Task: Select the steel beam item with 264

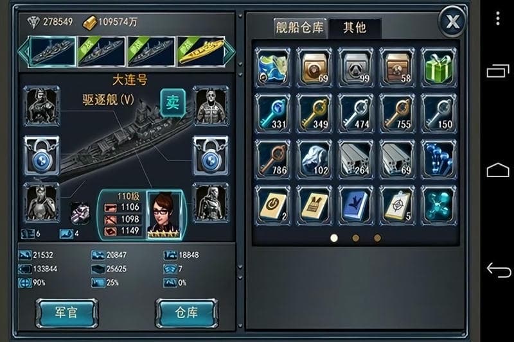Action: click(356, 159)
